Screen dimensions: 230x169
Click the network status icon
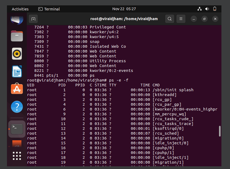[199, 9]
